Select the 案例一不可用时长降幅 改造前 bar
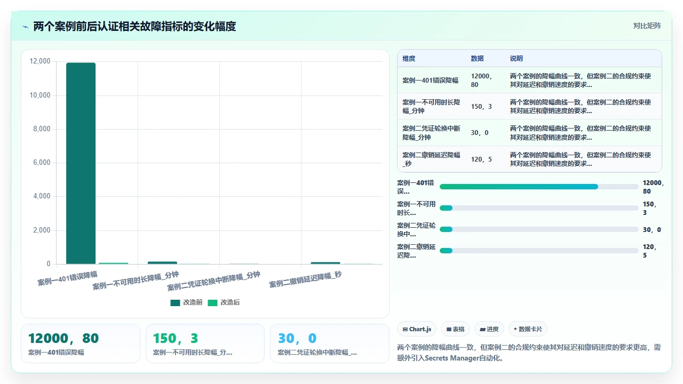Image resolution: width=683 pixels, height=384 pixels. pyautogui.click(x=162, y=262)
